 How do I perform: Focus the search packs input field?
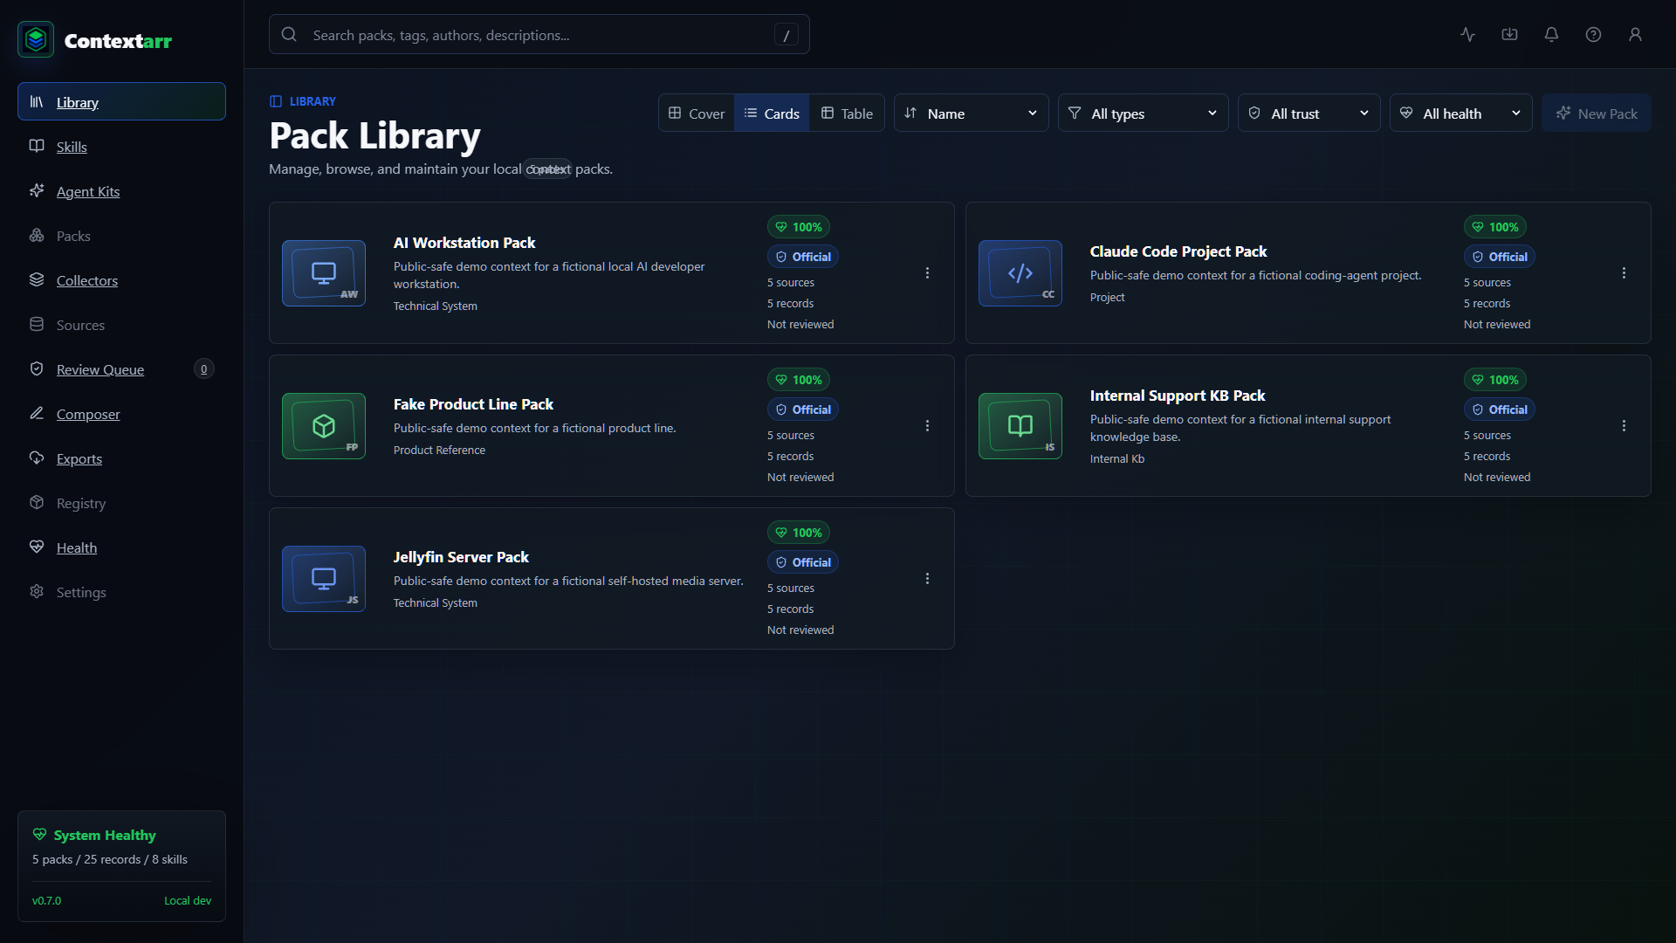click(x=539, y=35)
